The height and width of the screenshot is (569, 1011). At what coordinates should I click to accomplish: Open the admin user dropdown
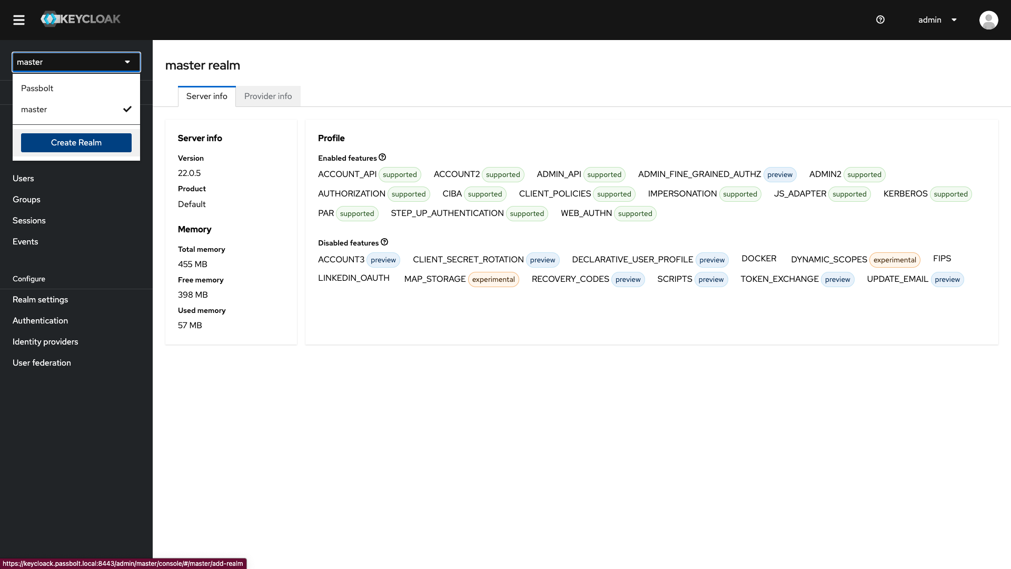(929, 20)
